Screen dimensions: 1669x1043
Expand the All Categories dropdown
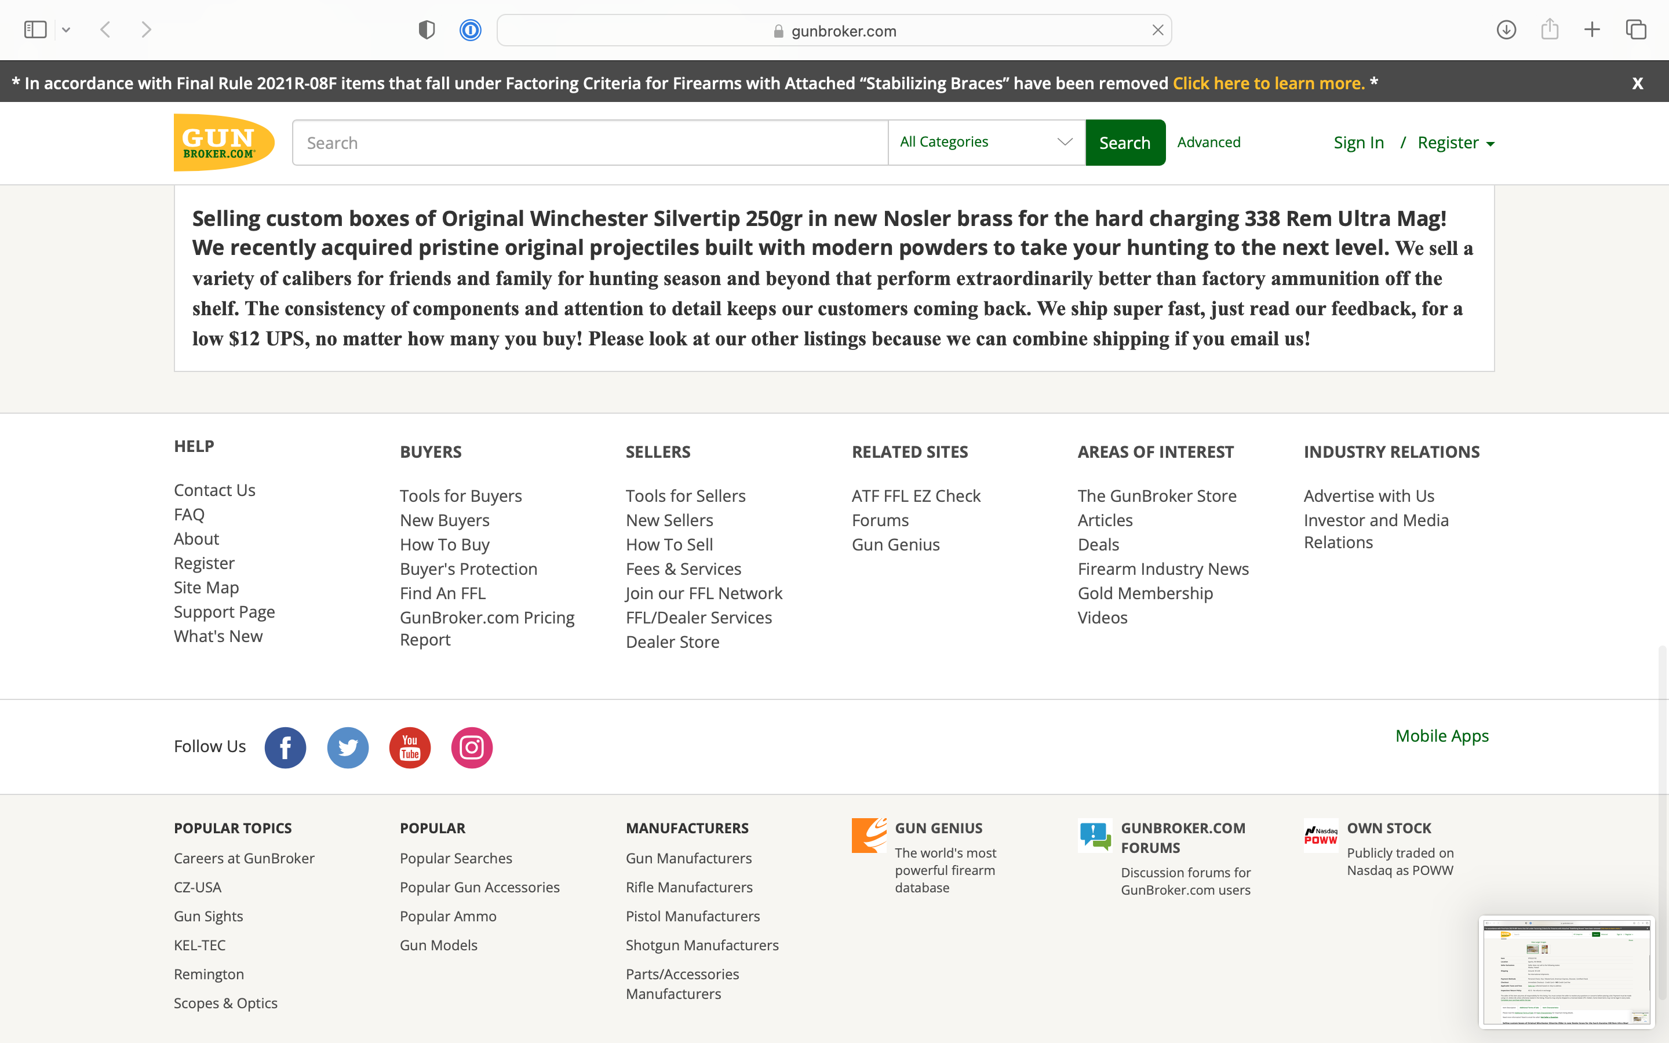tap(987, 142)
